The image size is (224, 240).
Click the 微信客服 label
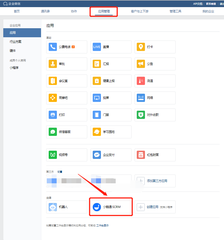tap(65, 132)
